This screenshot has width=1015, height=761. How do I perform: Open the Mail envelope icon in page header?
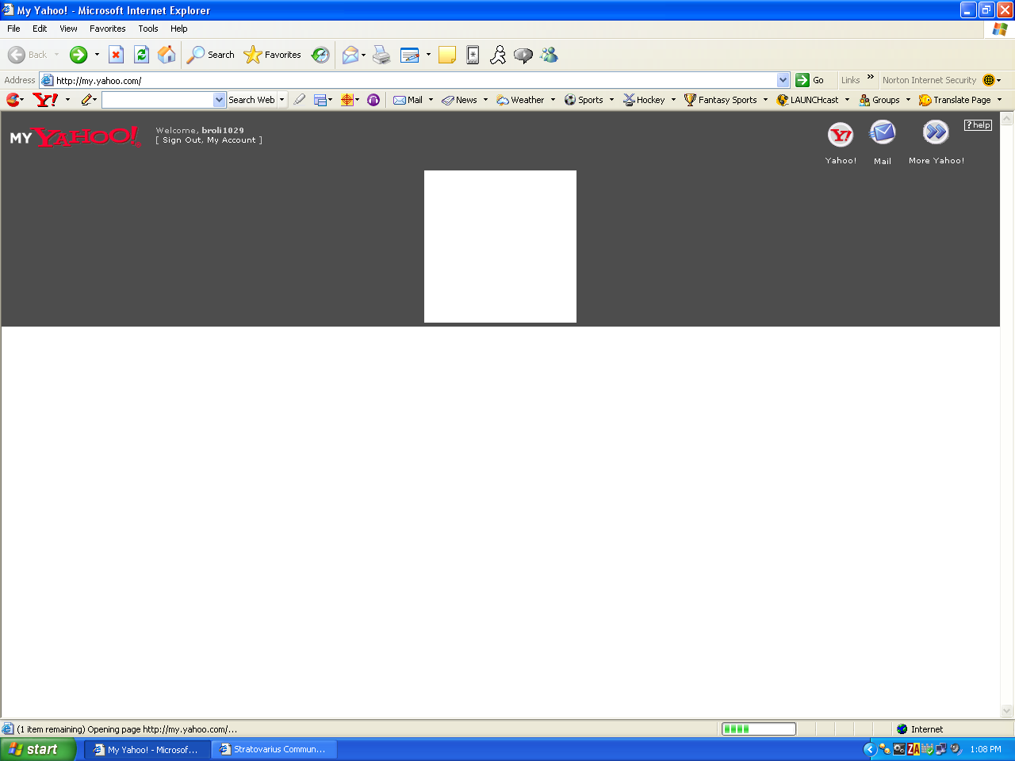click(x=883, y=133)
